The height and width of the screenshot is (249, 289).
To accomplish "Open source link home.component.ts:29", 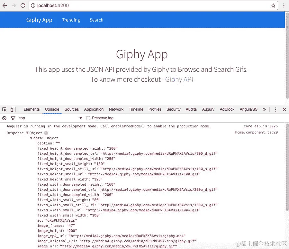I will click(257, 132).
